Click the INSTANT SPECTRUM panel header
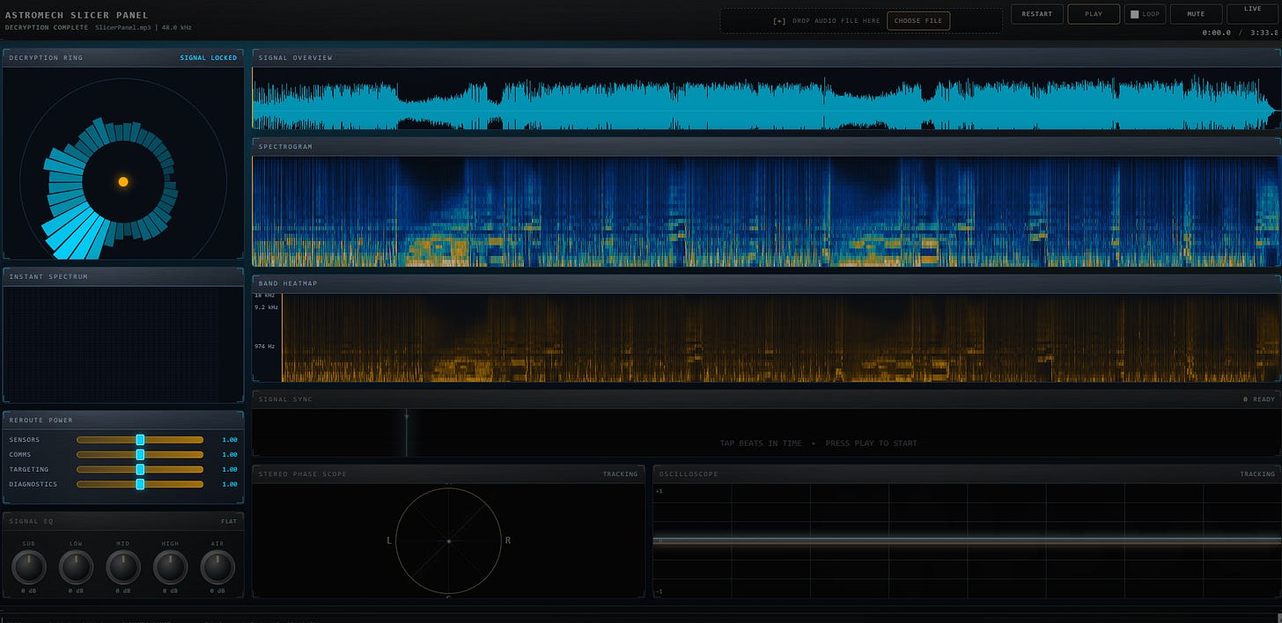 123,277
